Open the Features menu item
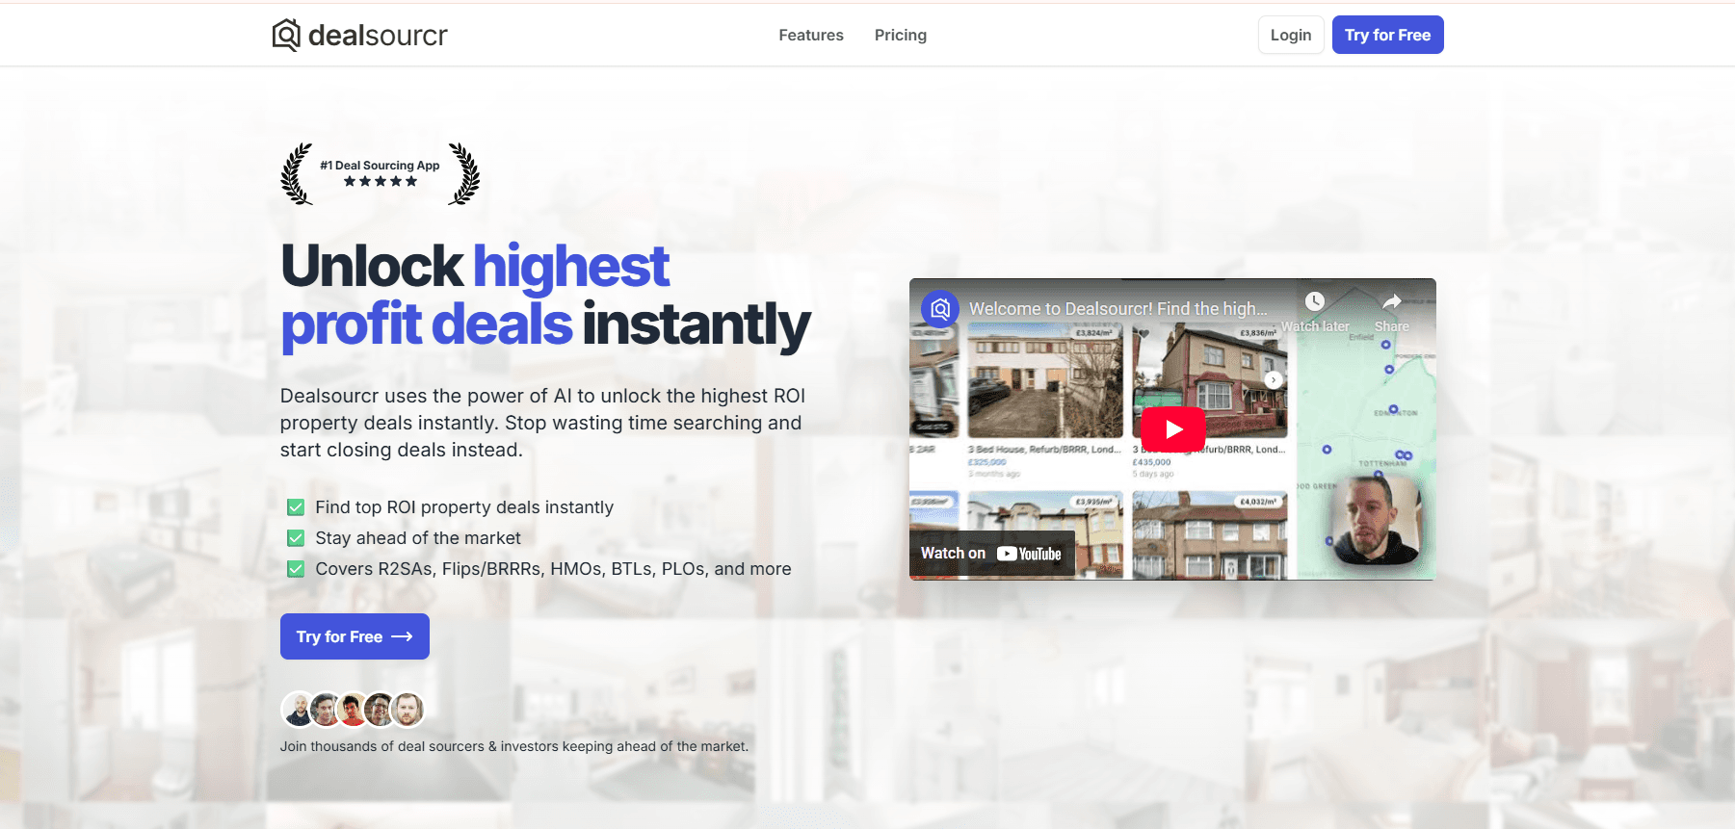The width and height of the screenshot is (1735, 829). pyautogui.click(x=810, y=36)
